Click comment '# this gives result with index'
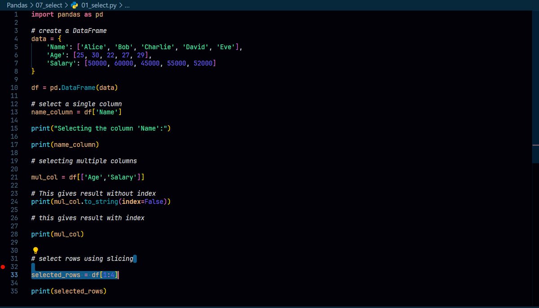Screen dimensions: 539x308 88,218
